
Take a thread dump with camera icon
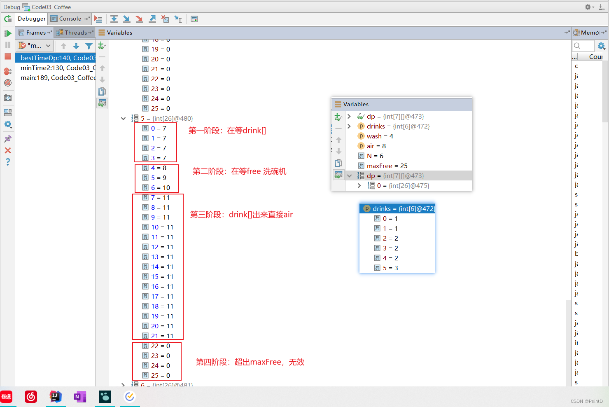click(8, 98)
